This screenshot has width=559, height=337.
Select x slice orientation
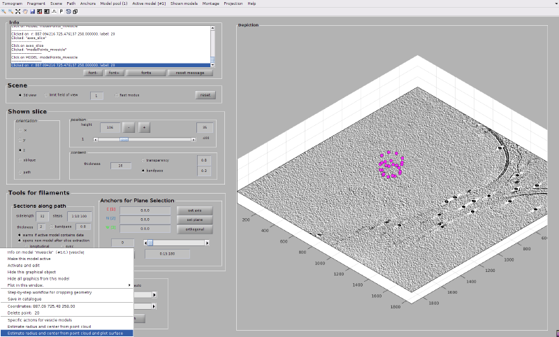click(x=20, y=130)
